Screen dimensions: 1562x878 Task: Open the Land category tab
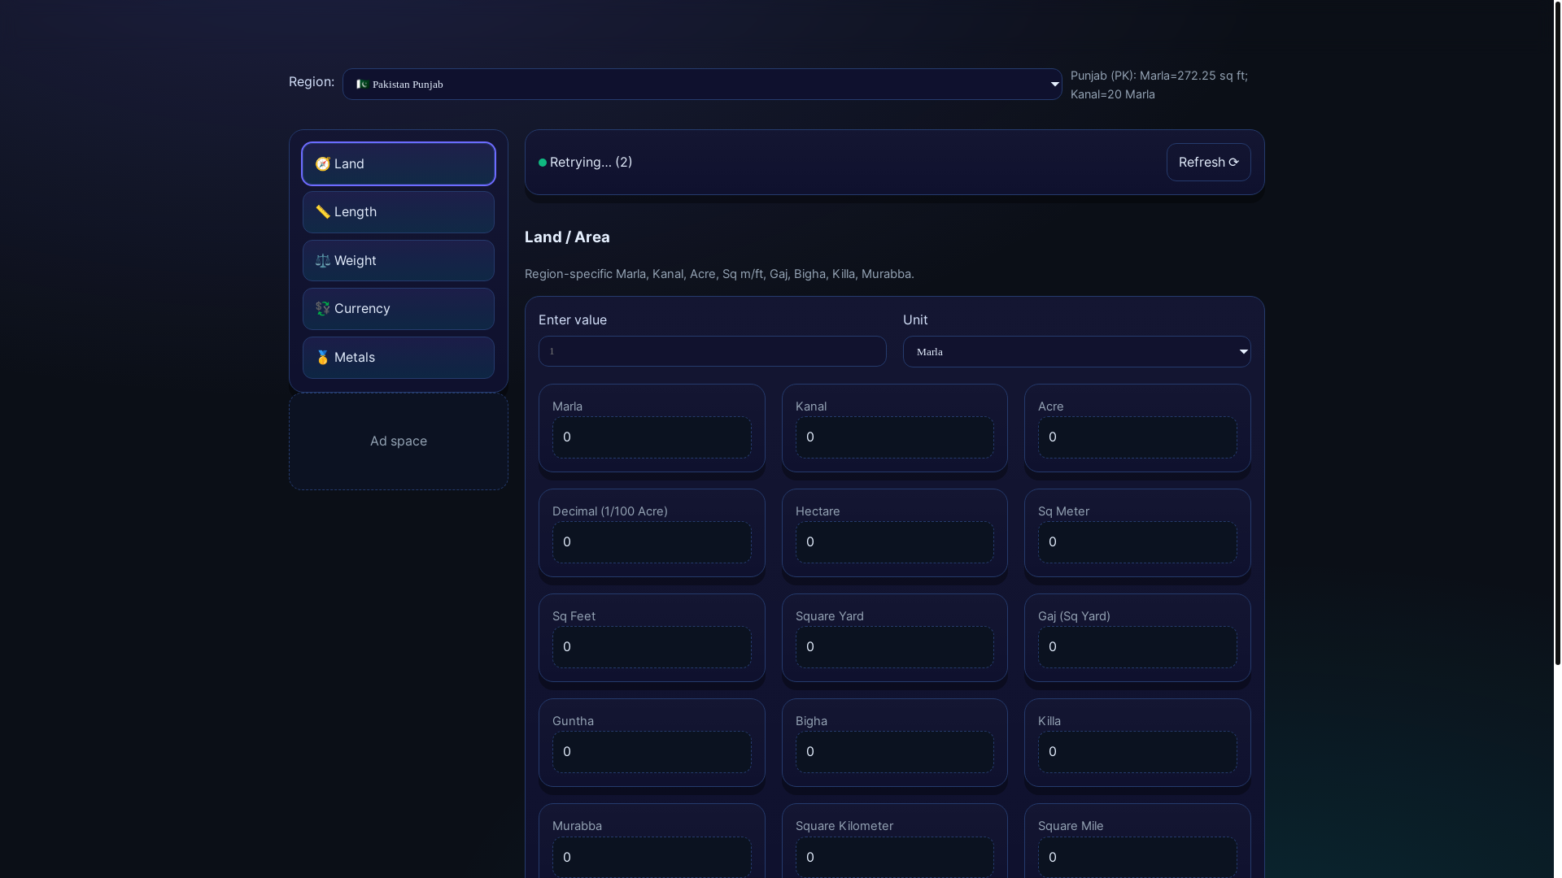tap(399, 164)
